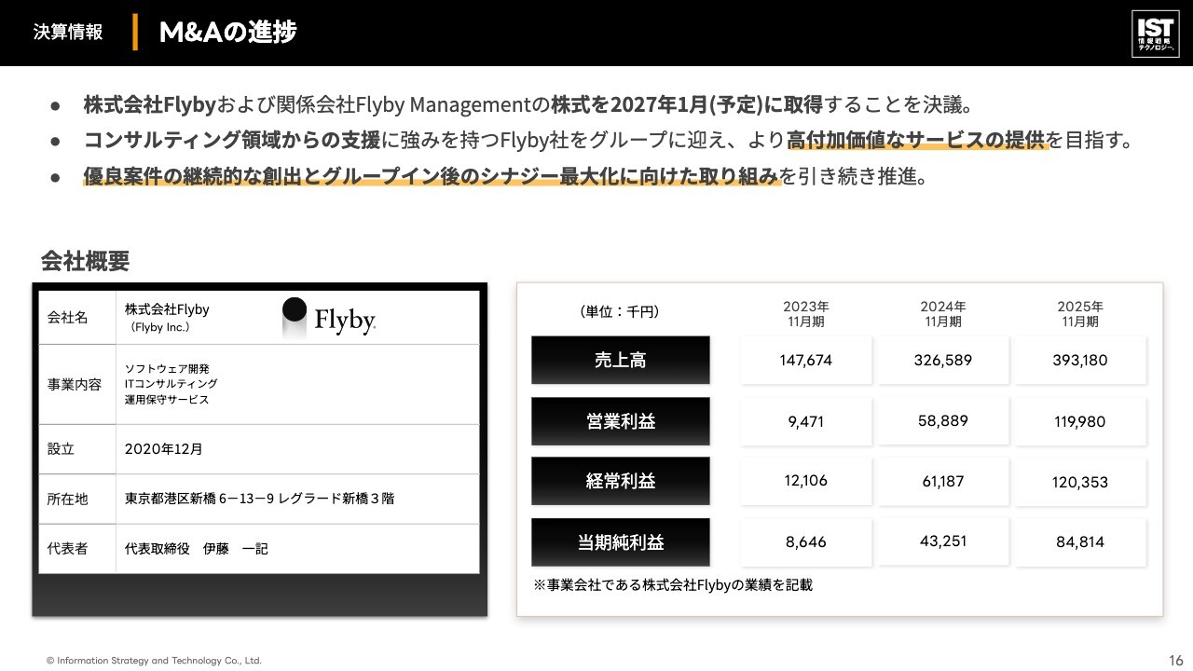
Task: Click the 代表者 name 伊藤 一記
Action: tap(236, 549)
